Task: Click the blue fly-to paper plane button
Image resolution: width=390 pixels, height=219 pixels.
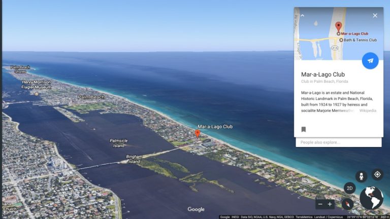Action: point(370,61)
